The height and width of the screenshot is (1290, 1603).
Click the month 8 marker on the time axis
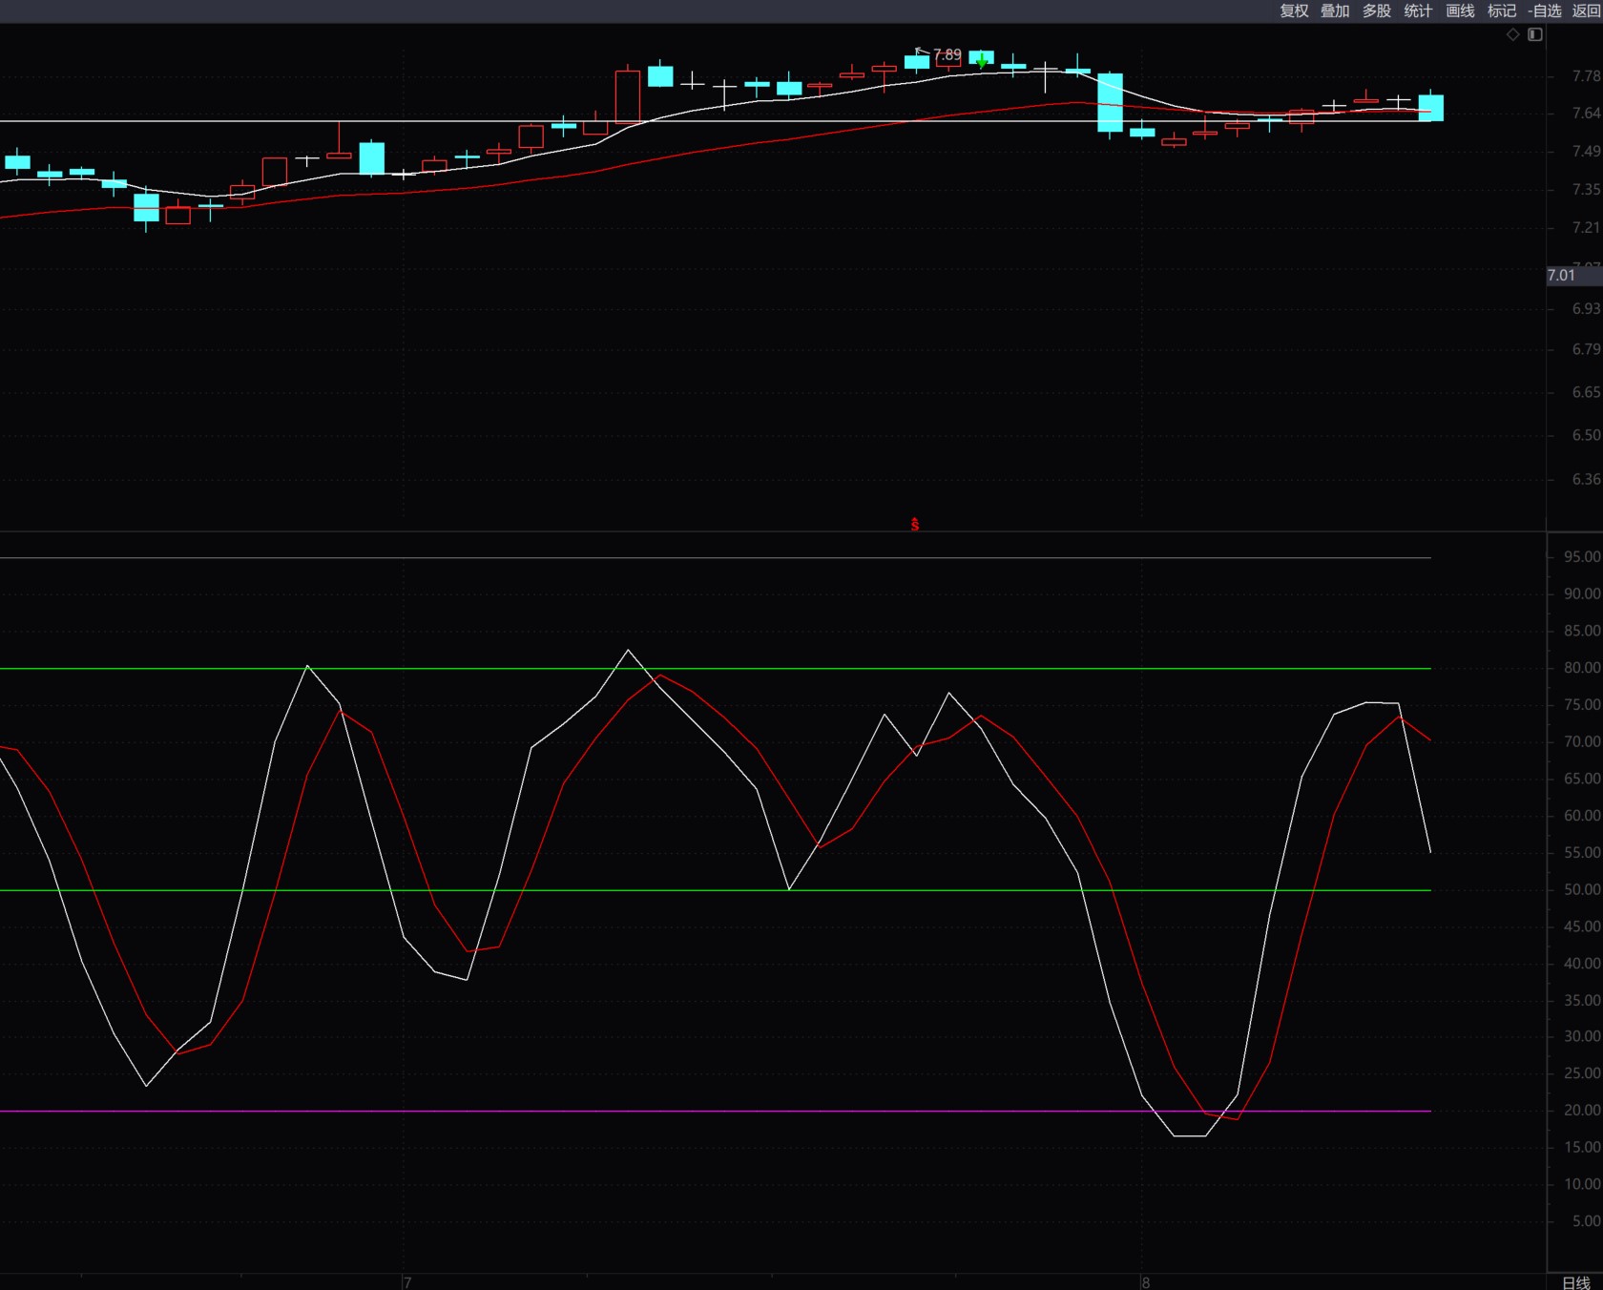coord(1146,1282)
